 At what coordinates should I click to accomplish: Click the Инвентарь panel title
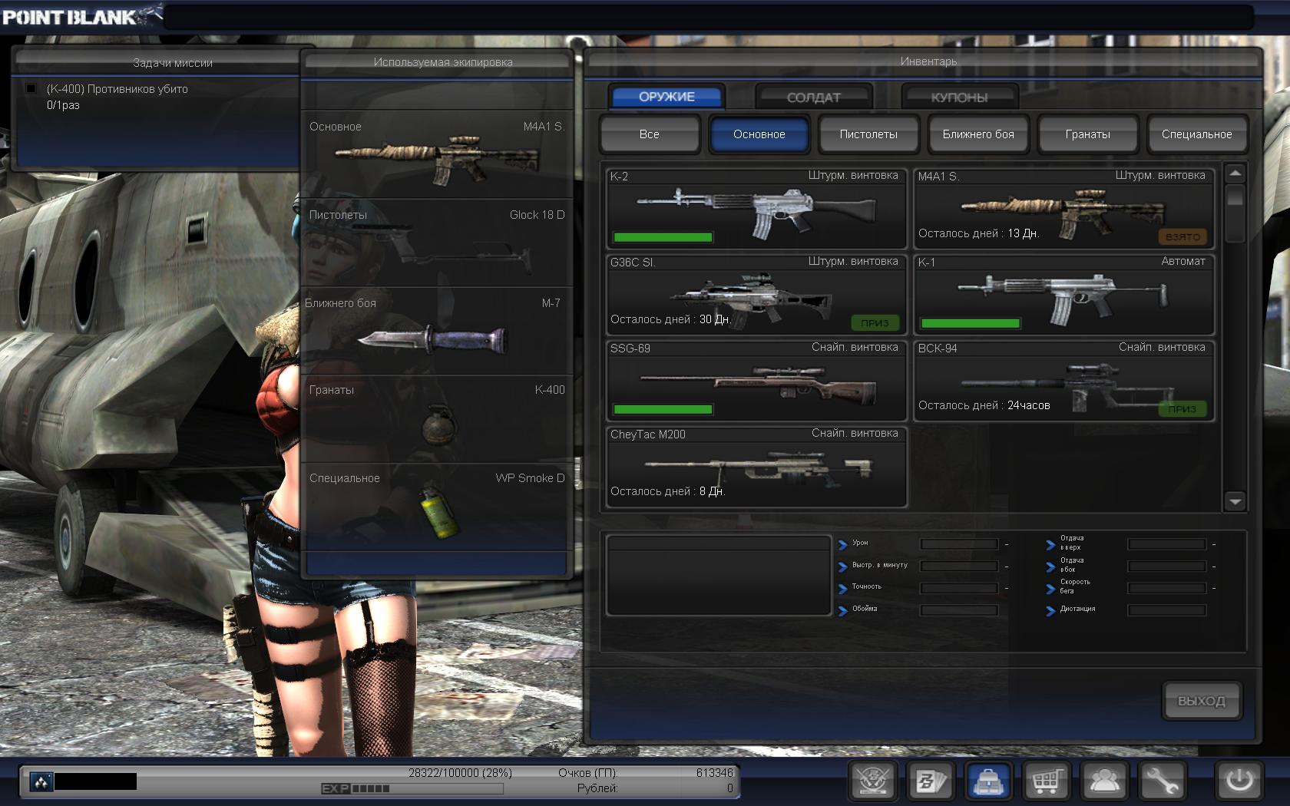928,61
